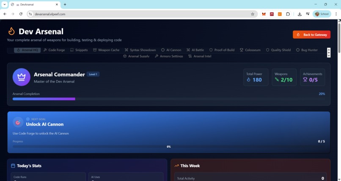Open the Armory Settings tab
The height and width of the screenshot is (181, 341).
[169, 56]
